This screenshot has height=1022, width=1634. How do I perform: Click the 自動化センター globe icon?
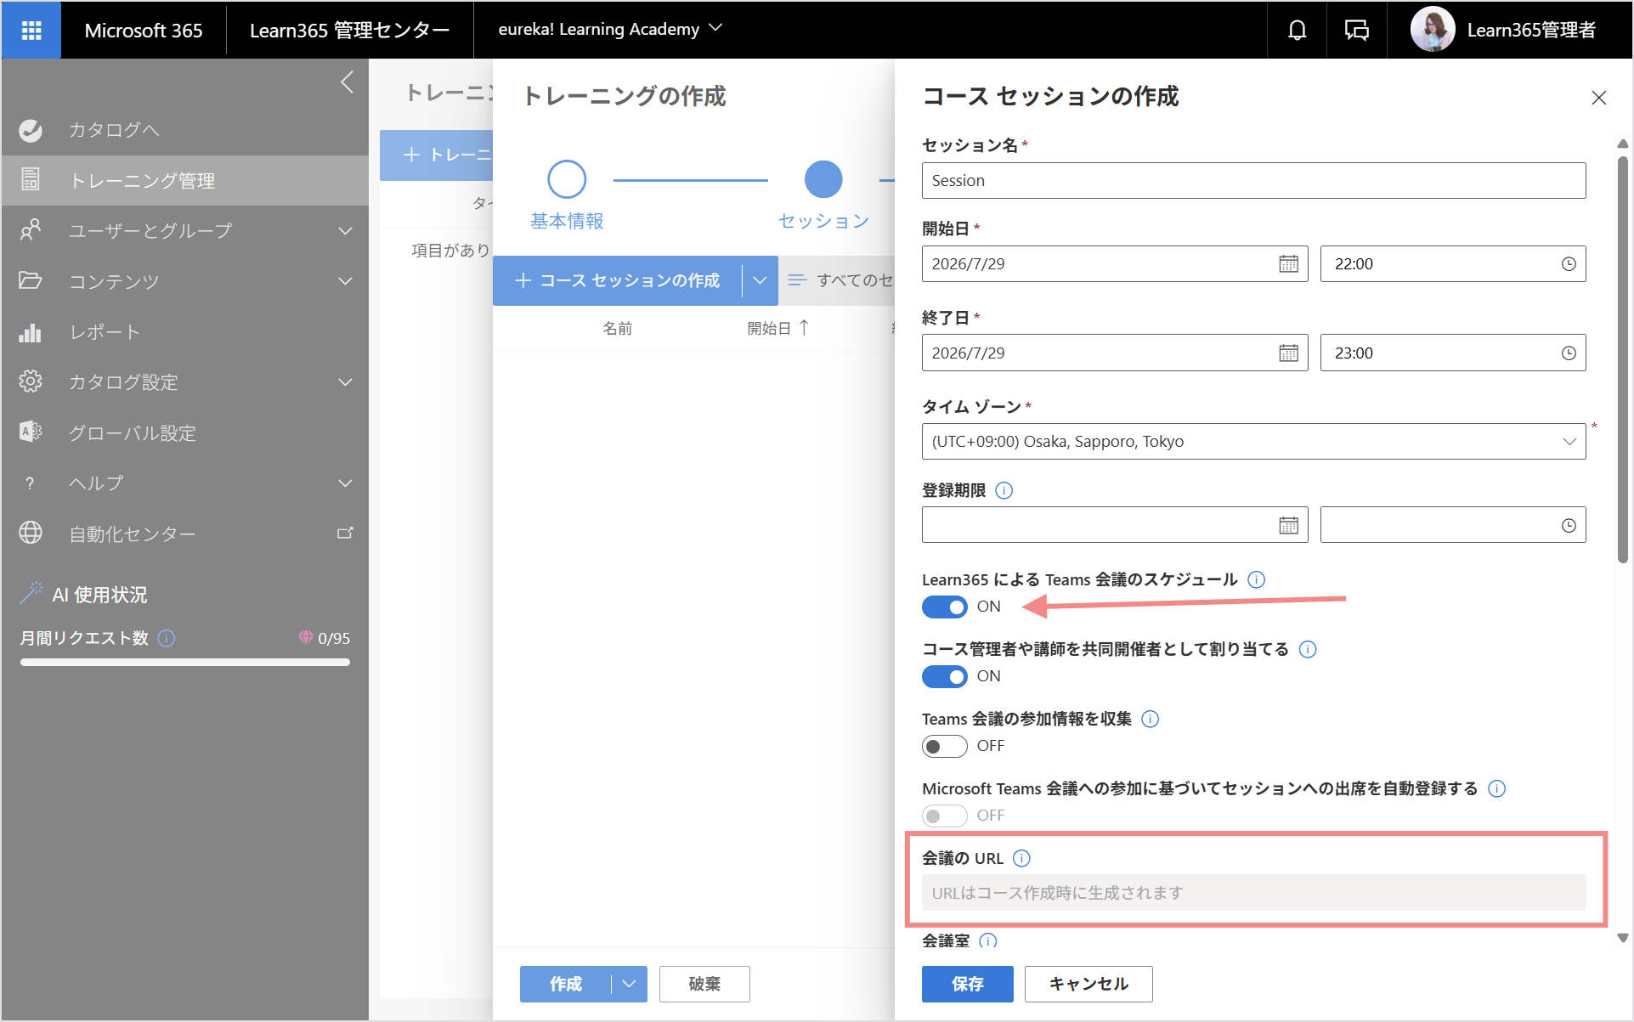pos(31,533)
